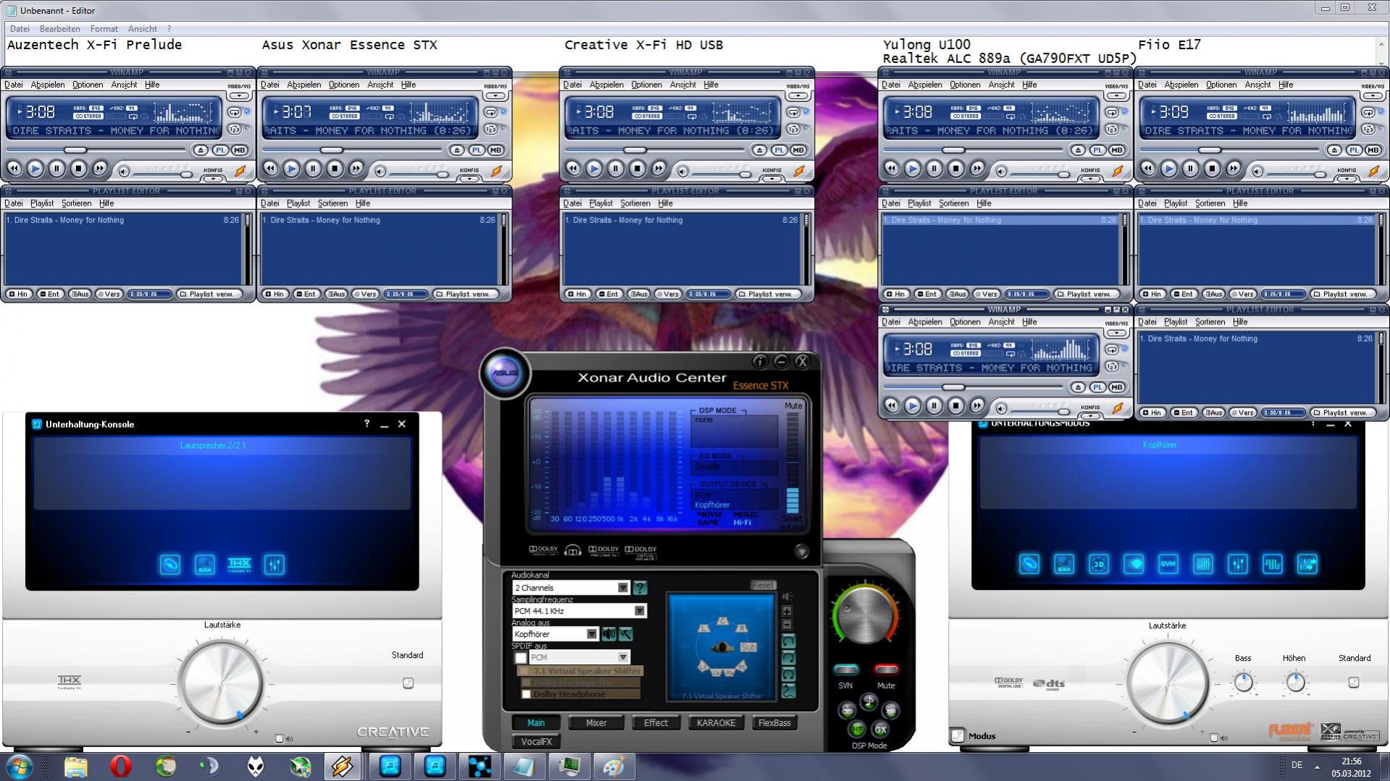The height and width of the screenshot is (781, 1390).
Task: Toggle the red Mute button in Xonar
Action: [886, 670]
